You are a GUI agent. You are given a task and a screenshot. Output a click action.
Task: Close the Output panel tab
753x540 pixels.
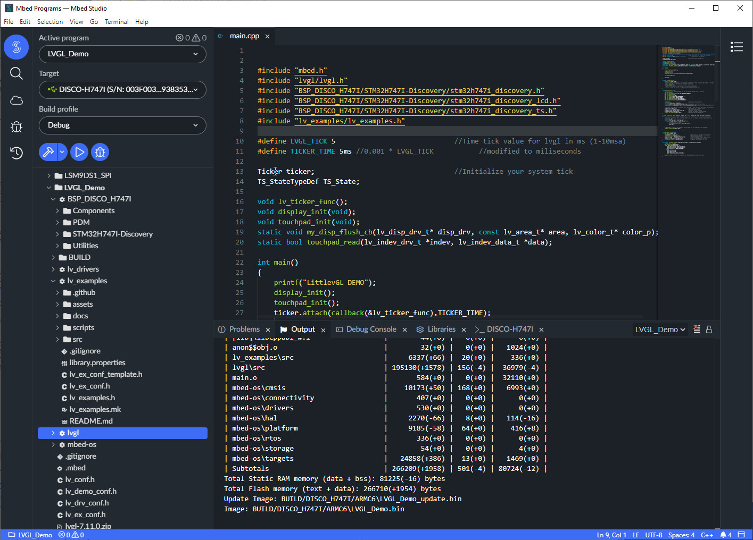[323, 330]
